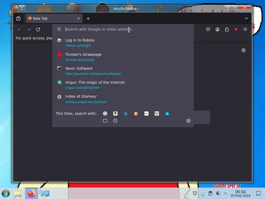The image size is (265, 199).
Task: Open the Windows Start button
Action: [x=6, y=193]
